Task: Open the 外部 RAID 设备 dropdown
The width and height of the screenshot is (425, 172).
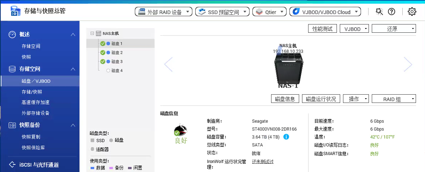Action: click(163, 12)
